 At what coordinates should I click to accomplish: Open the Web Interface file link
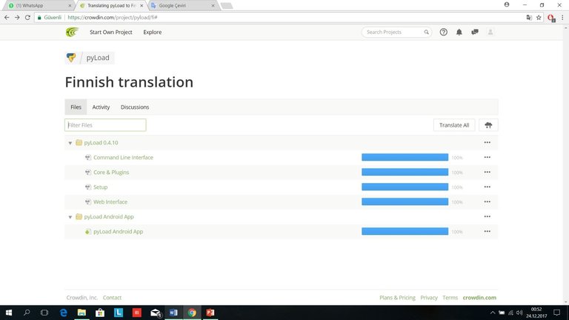pyautogui.click(x=110, y=201)
